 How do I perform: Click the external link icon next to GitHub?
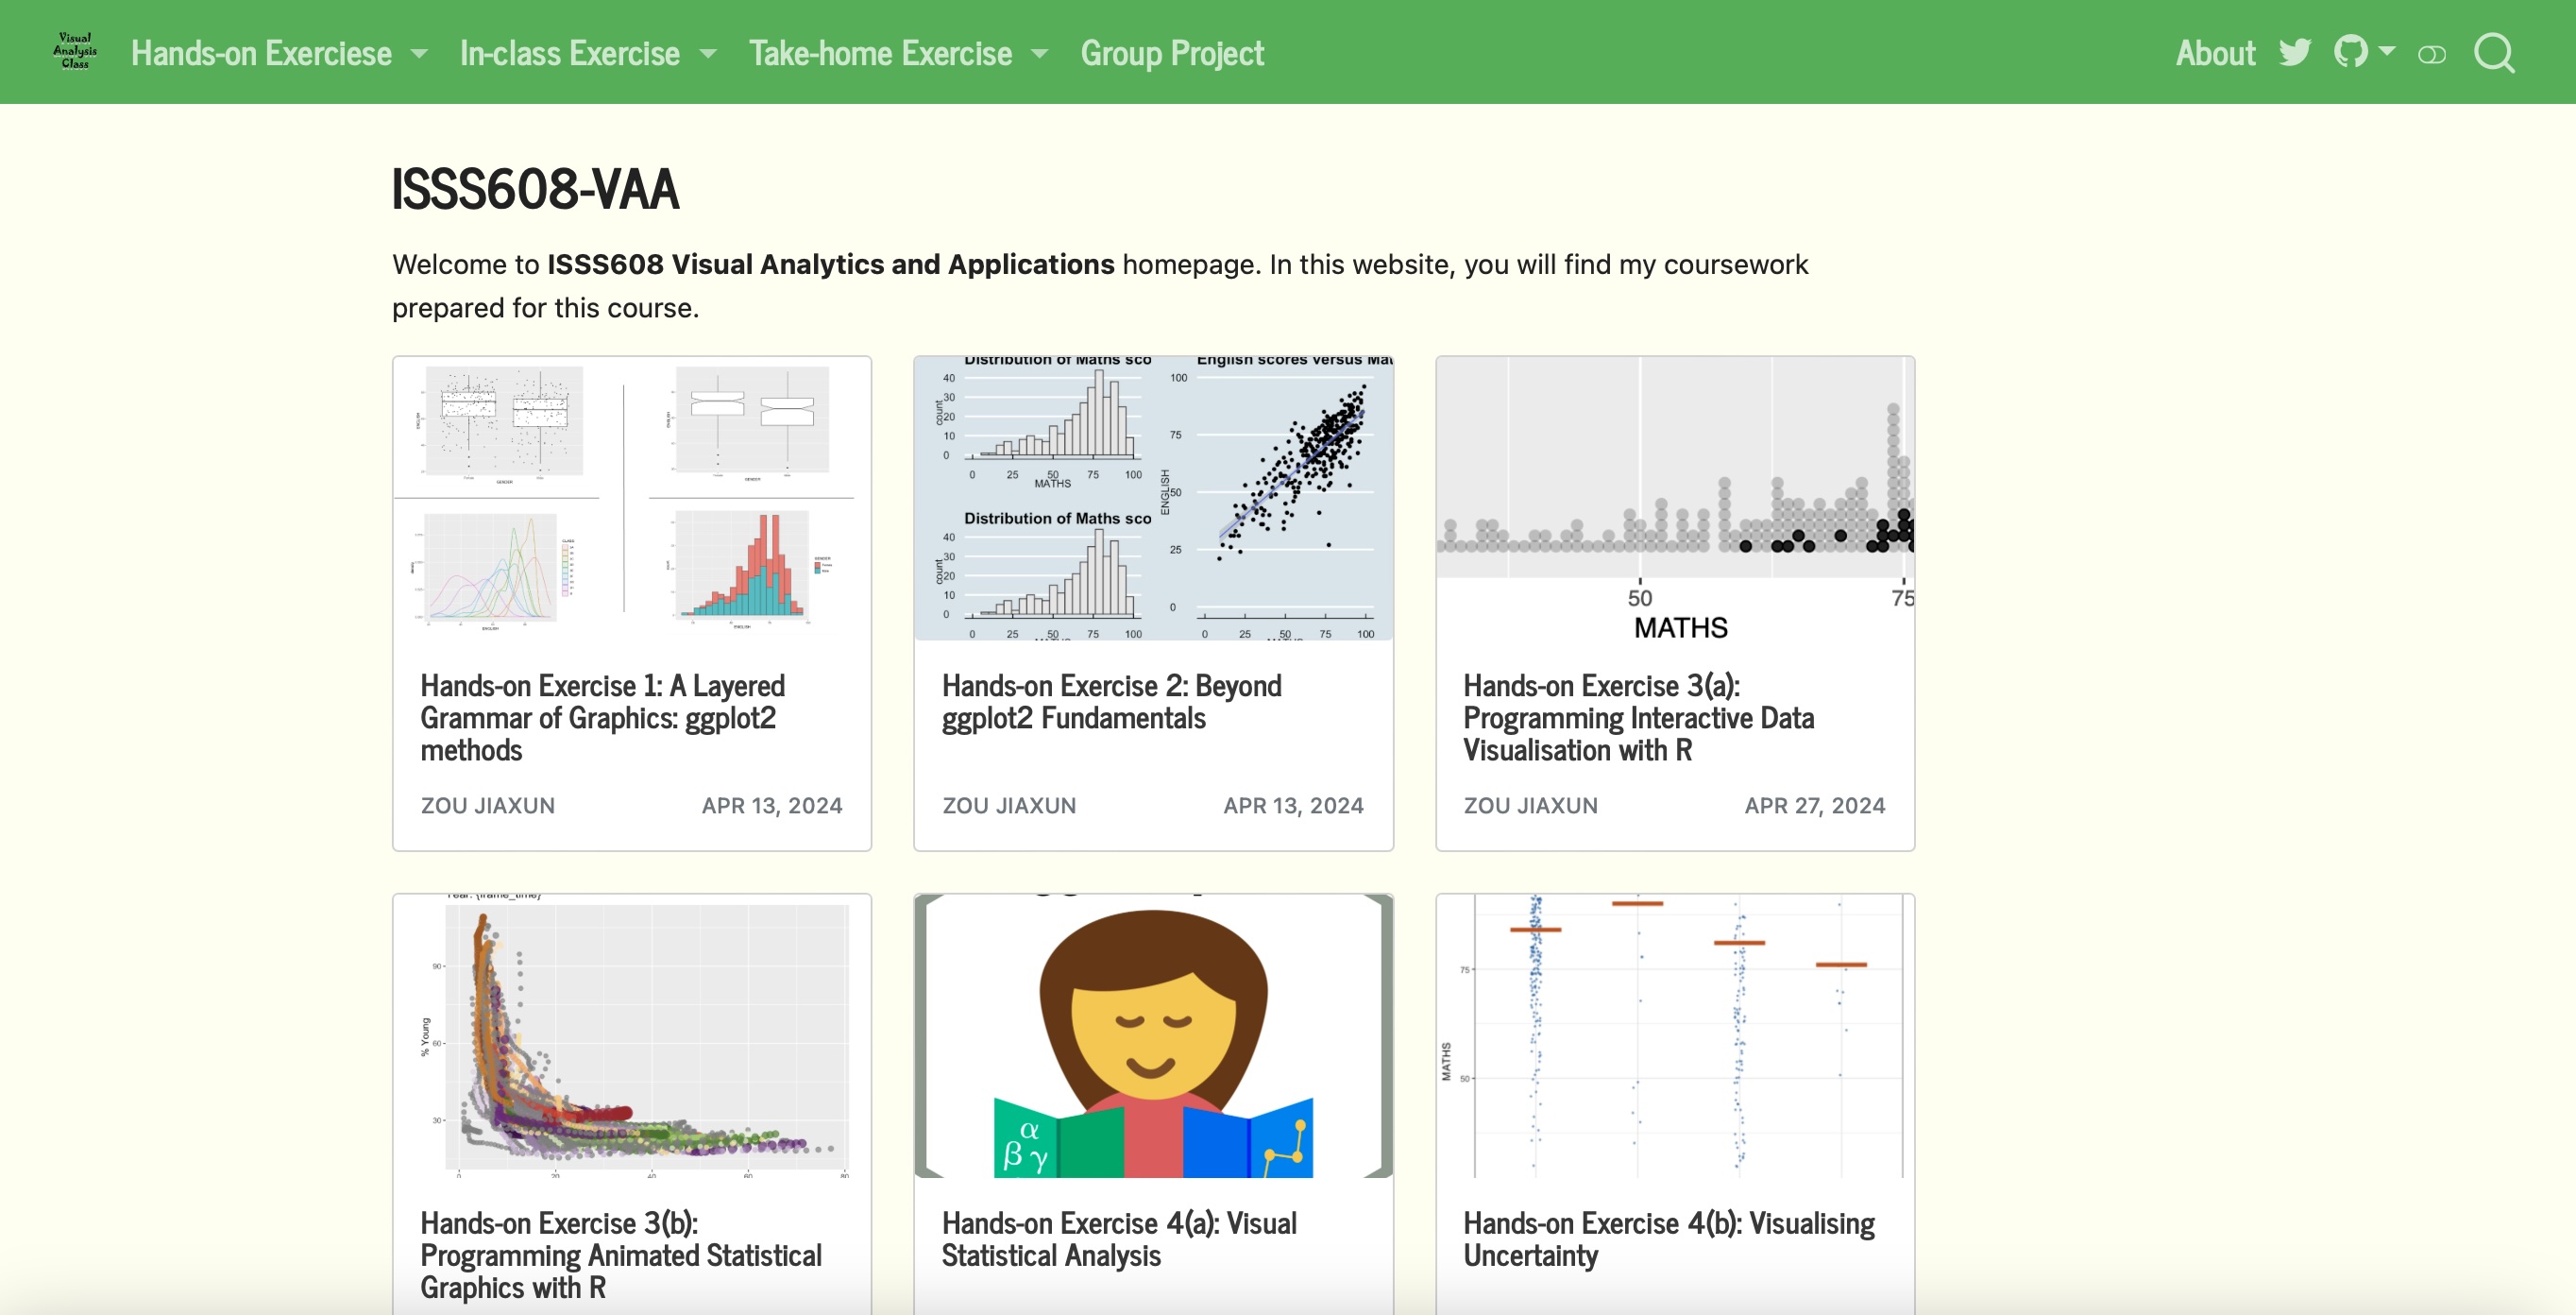pos(2431,54)
